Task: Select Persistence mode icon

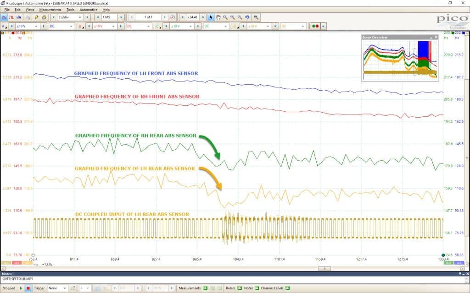Action: [11, 17]
